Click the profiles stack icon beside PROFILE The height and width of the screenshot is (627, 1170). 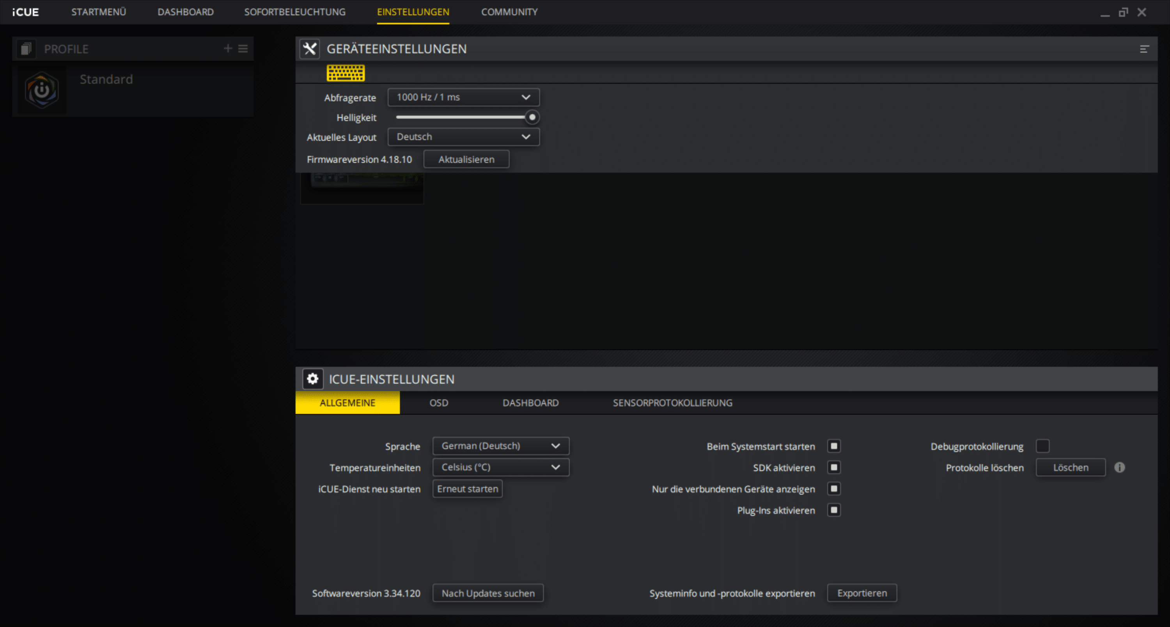26,49
